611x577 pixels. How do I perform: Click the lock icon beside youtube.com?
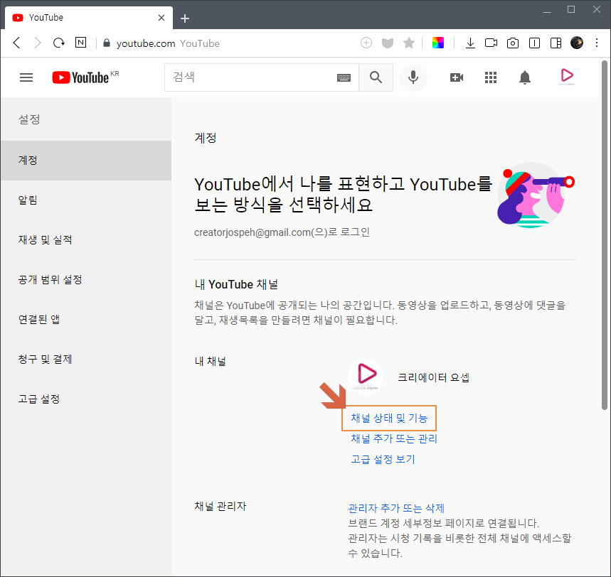coord(107,43)
